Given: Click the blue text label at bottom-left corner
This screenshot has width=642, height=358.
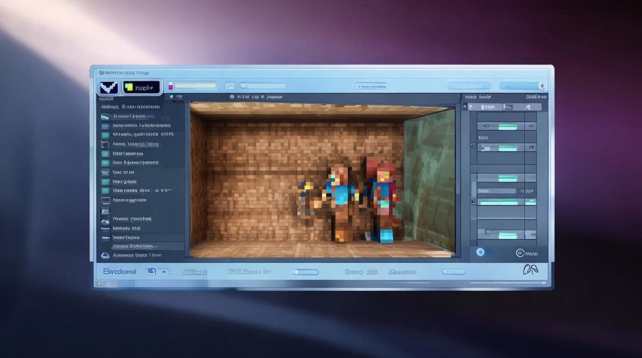Looking at the screenshot, I should 120,272.
